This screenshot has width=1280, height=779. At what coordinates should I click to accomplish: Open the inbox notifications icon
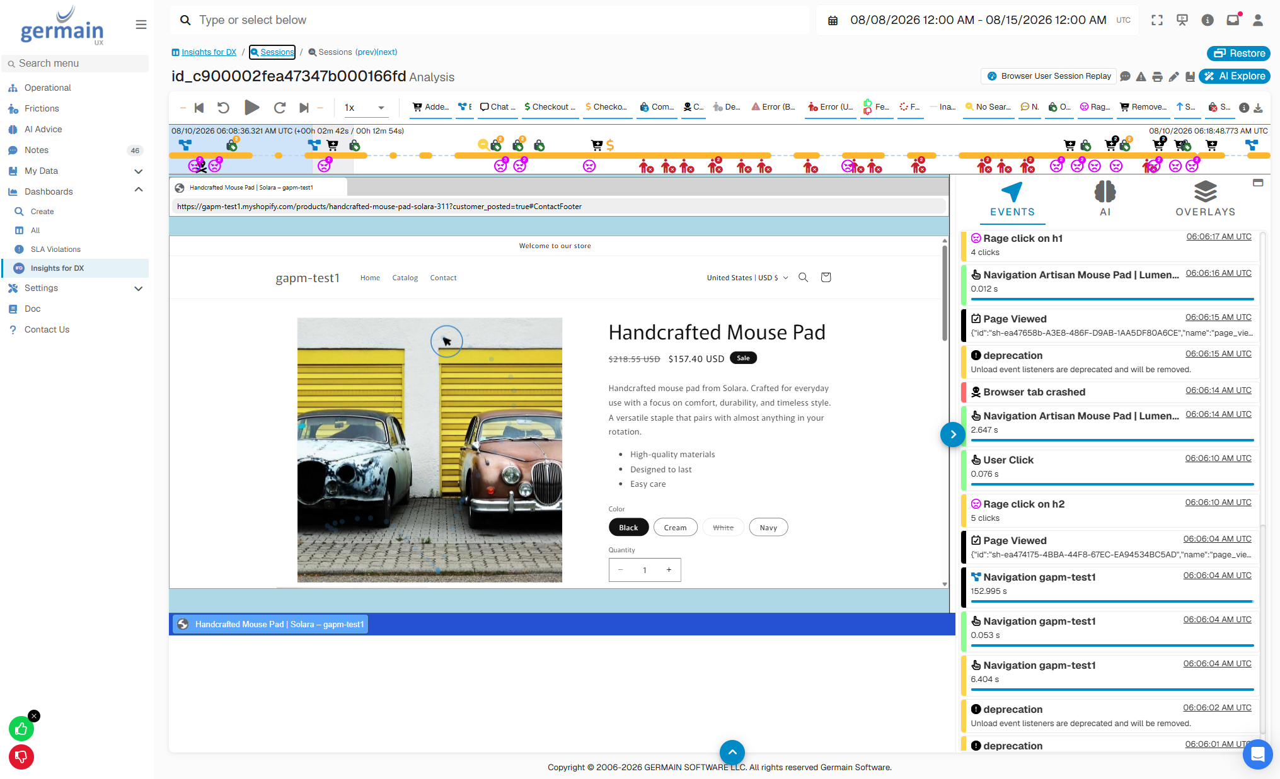pos(1233,20)
